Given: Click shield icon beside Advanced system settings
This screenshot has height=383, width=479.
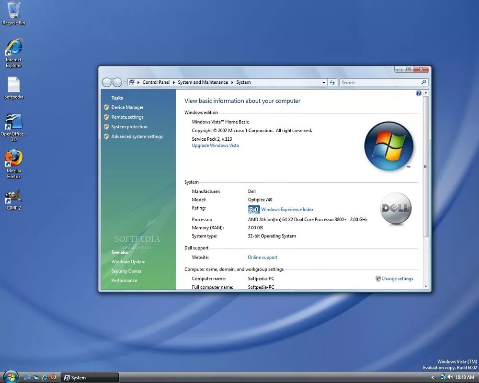Looking at the screenshot, I should (106, 136).
